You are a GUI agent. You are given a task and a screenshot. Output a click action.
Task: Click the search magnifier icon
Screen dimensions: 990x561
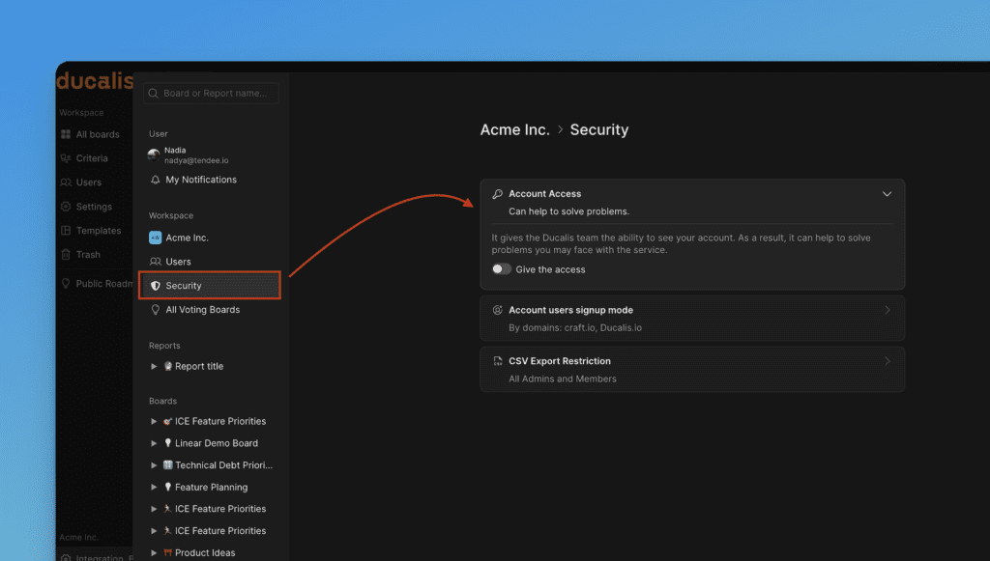click(x=153, y=94)
